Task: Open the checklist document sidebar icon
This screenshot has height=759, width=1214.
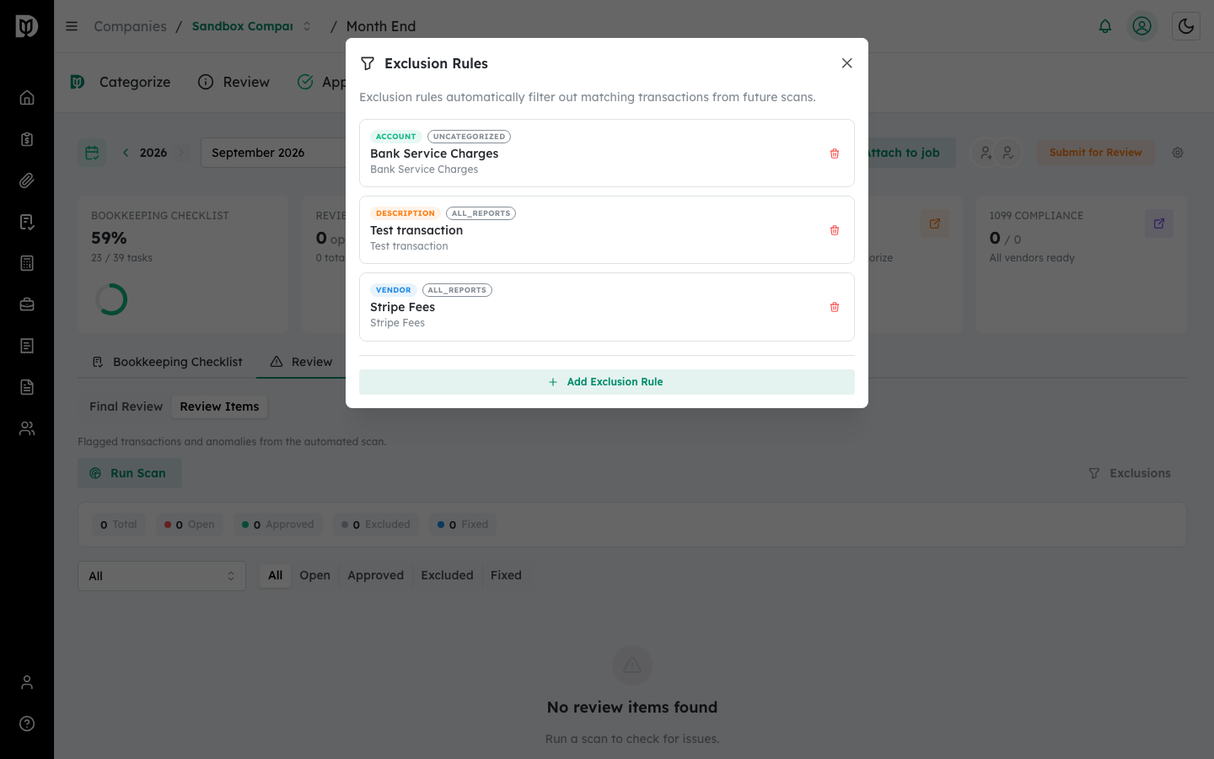Action: click(27, 222)
